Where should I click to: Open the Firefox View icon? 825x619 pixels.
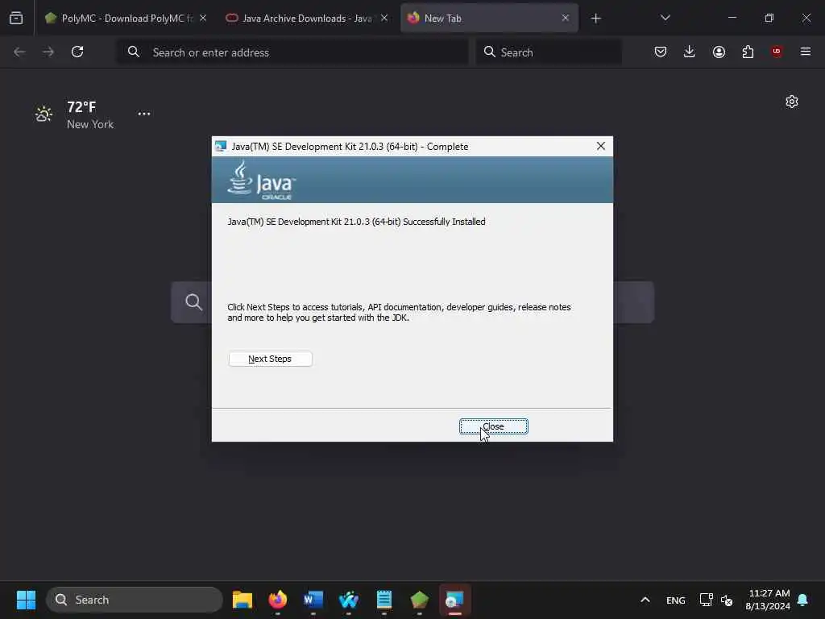[x=16, y=18]
